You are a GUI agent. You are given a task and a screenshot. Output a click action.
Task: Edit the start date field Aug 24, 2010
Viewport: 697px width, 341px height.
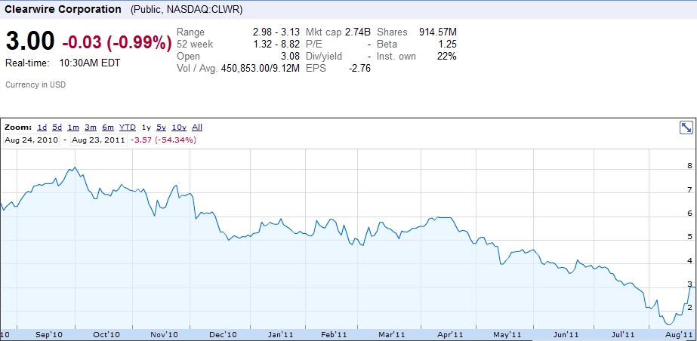click(32, 140)
